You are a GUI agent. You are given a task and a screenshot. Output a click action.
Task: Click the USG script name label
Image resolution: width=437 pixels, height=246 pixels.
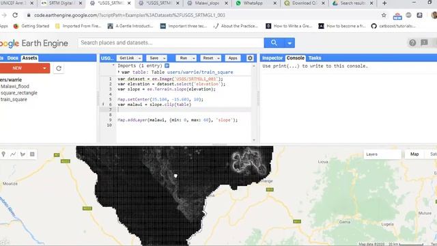point(107,58)
